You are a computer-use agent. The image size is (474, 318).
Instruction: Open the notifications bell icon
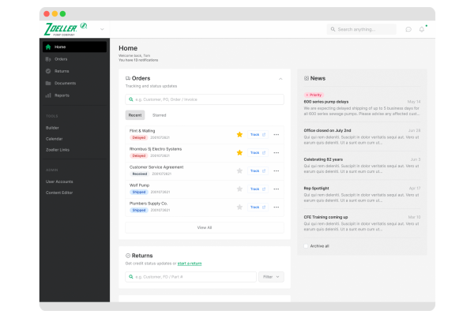coord(422,29)
